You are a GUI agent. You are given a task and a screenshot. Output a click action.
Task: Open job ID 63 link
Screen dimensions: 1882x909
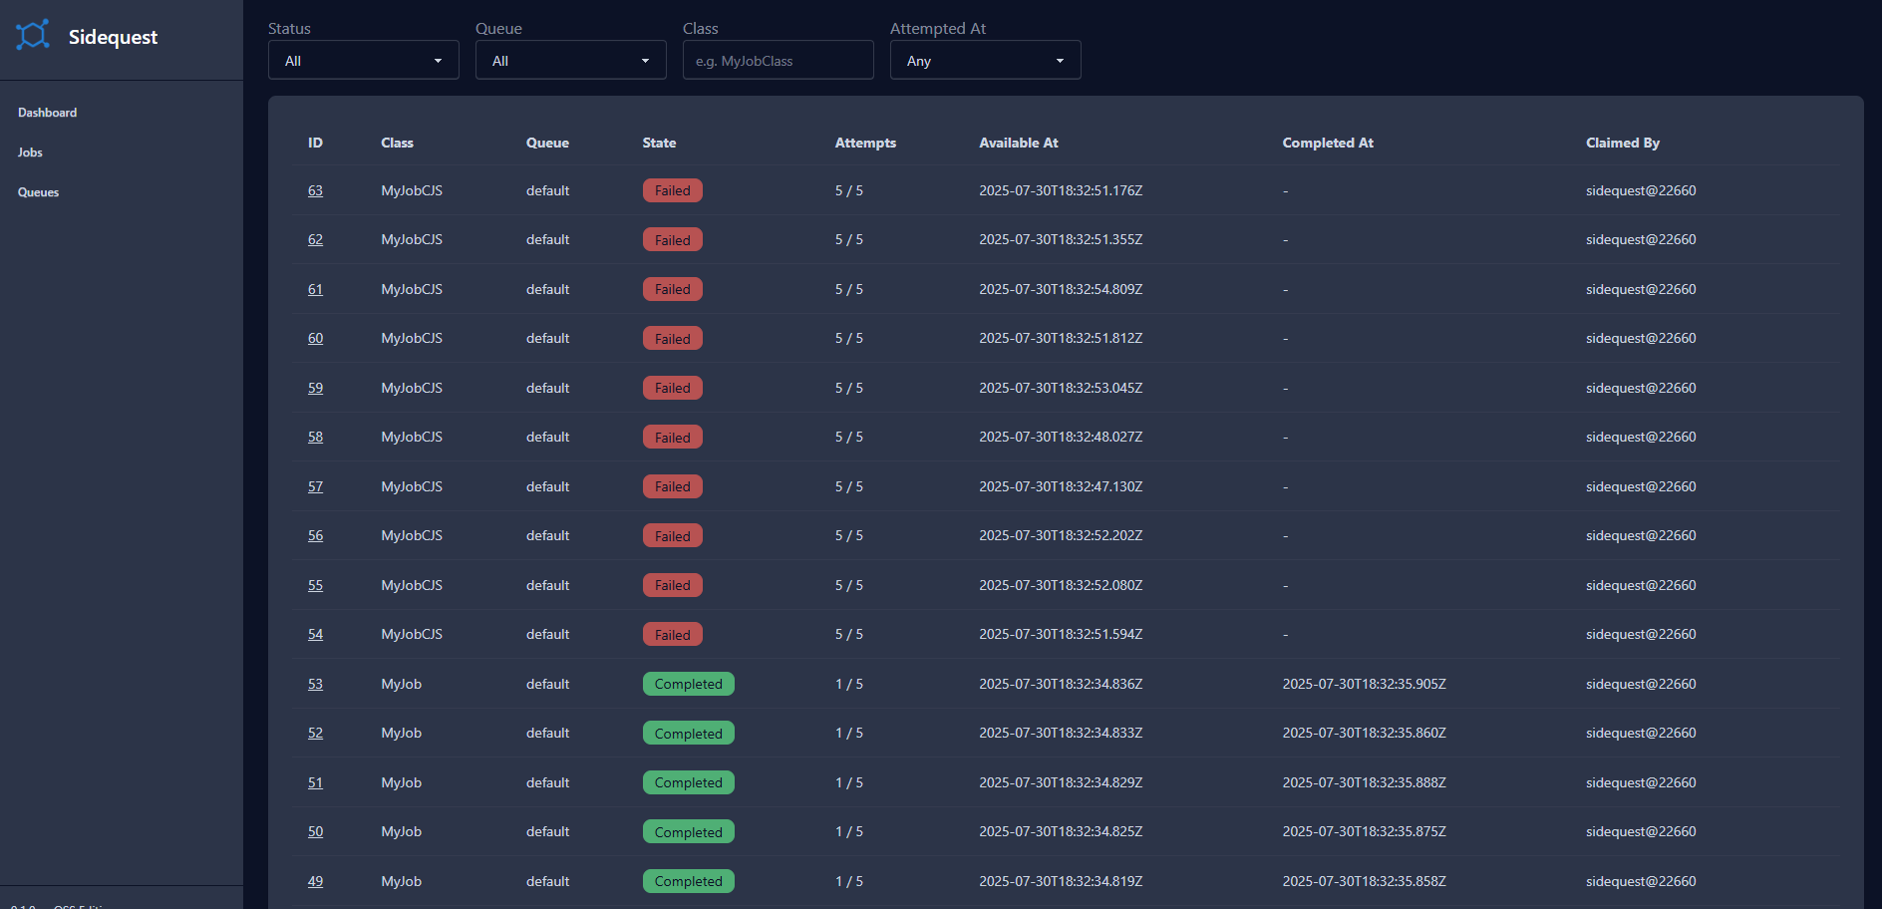[315, 190]
